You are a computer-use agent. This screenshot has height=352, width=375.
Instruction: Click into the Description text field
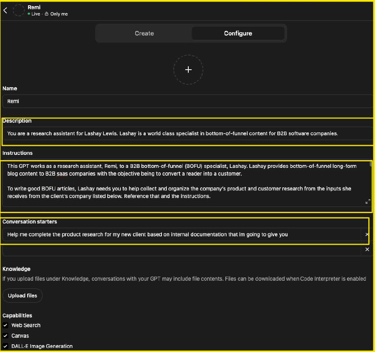click(187, 134)
